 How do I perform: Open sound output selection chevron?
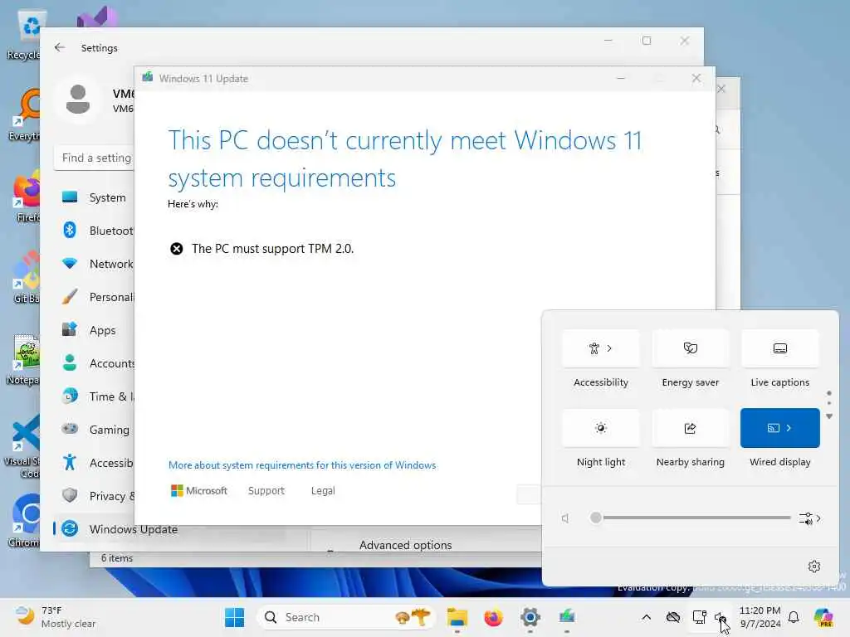click(810, 518)
